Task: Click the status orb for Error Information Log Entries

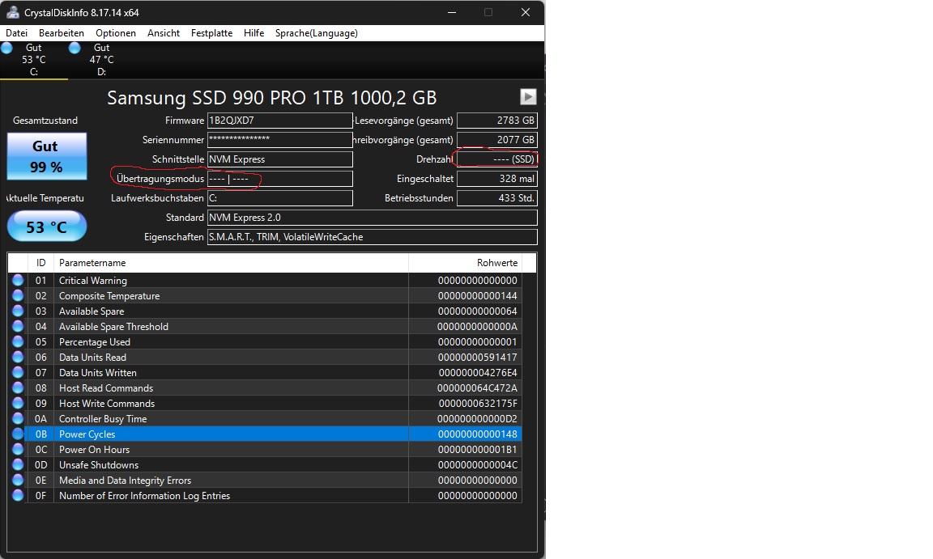Action: click(18, 495)
